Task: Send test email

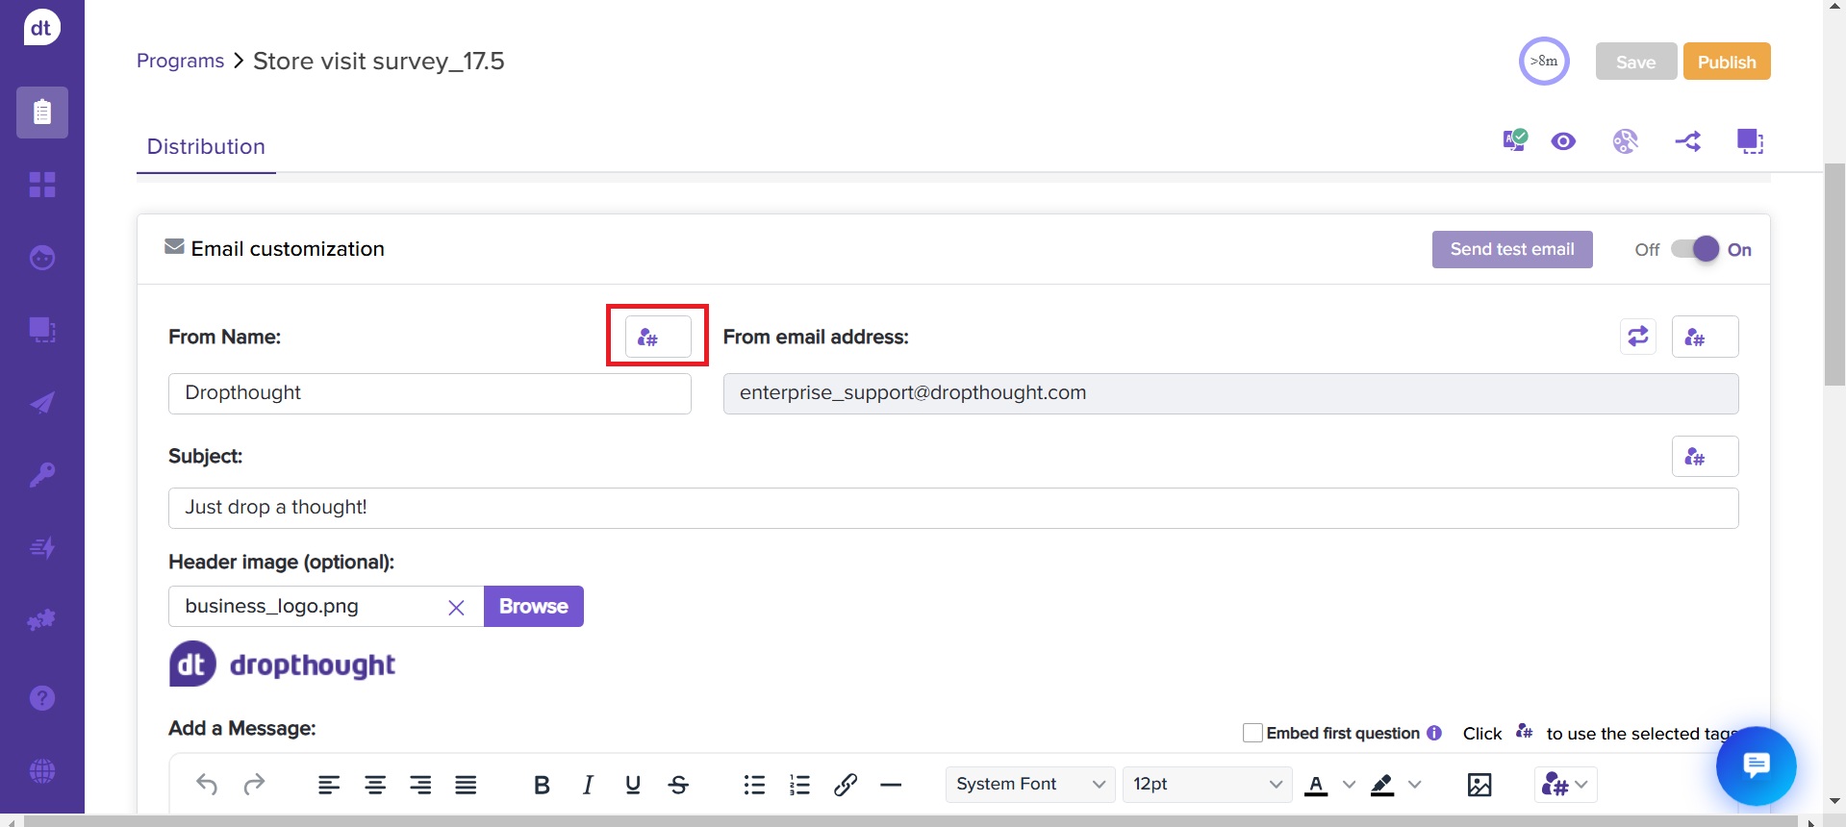Action: (1512, 249)
